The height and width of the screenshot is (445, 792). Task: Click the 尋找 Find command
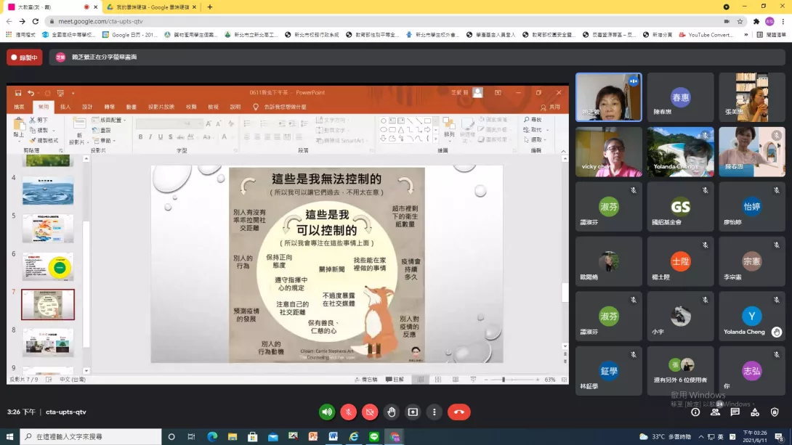click(533, 120)
